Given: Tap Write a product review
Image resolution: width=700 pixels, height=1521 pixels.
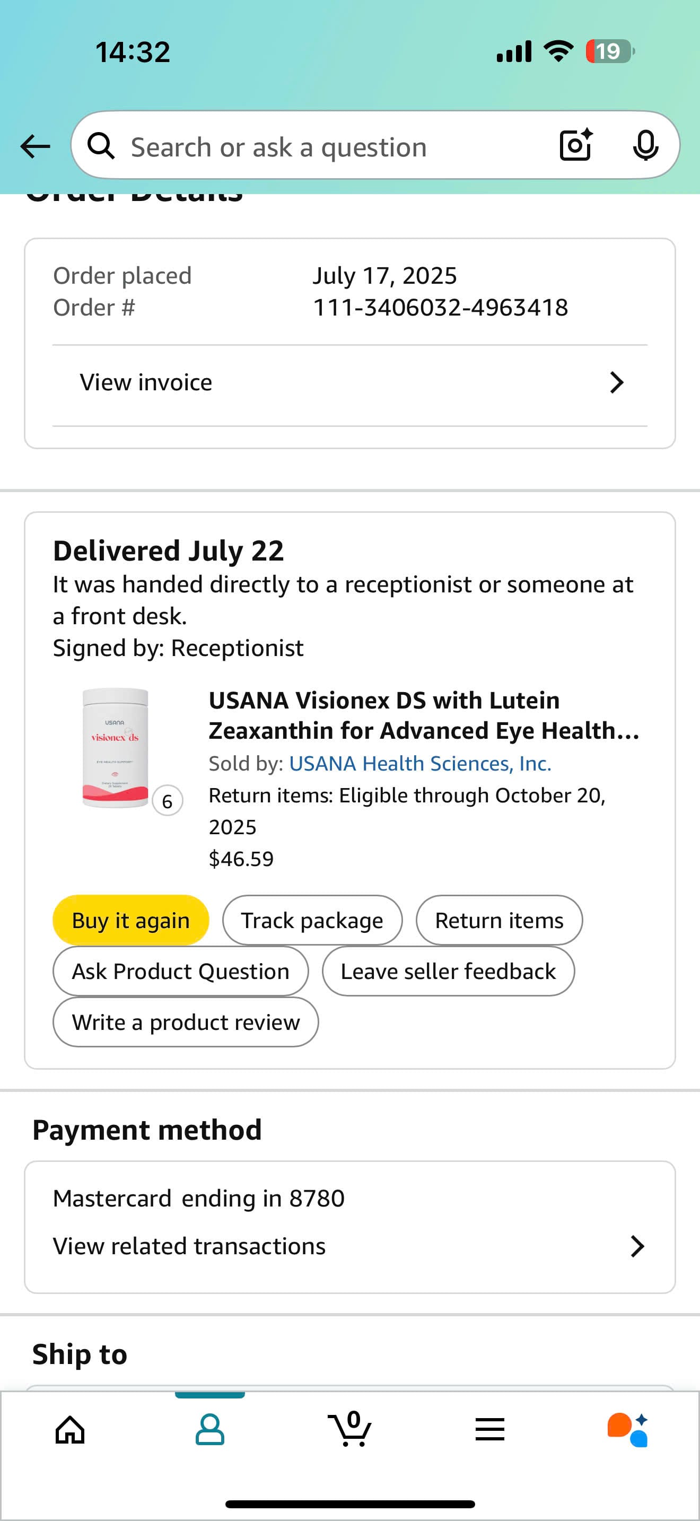Looking at the screenshot, I should pyautogui.click(x=185, y=1022).
